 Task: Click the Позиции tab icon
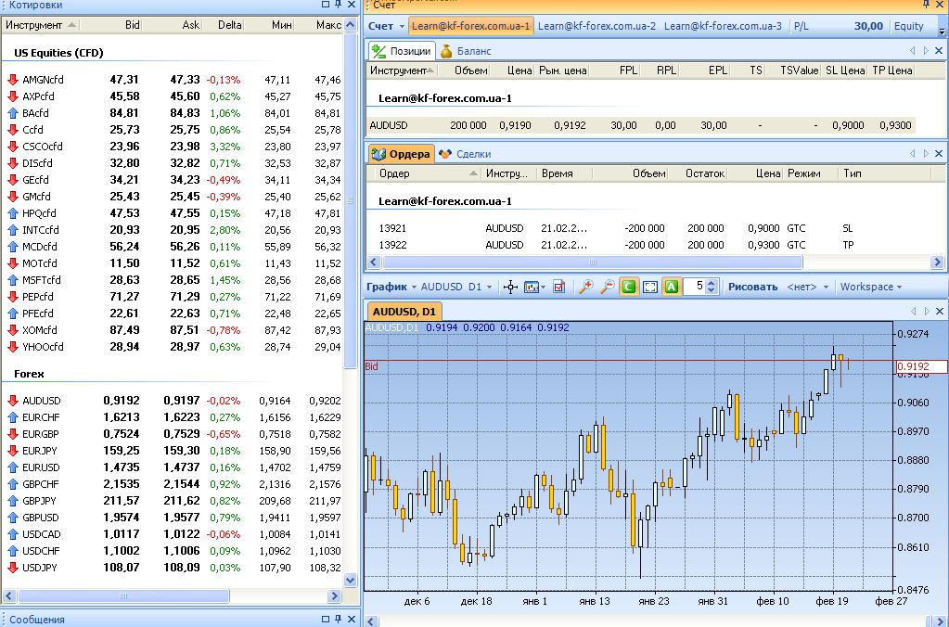pyautogui.click(x=378, y=51)
